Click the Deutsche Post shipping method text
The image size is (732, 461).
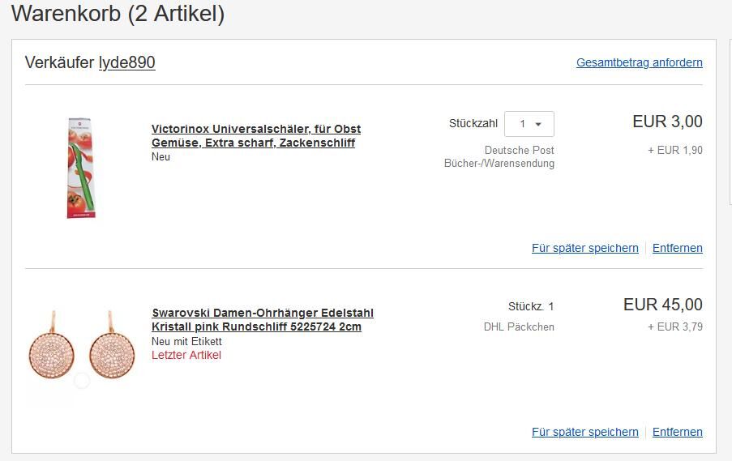(x=519, y=150)
